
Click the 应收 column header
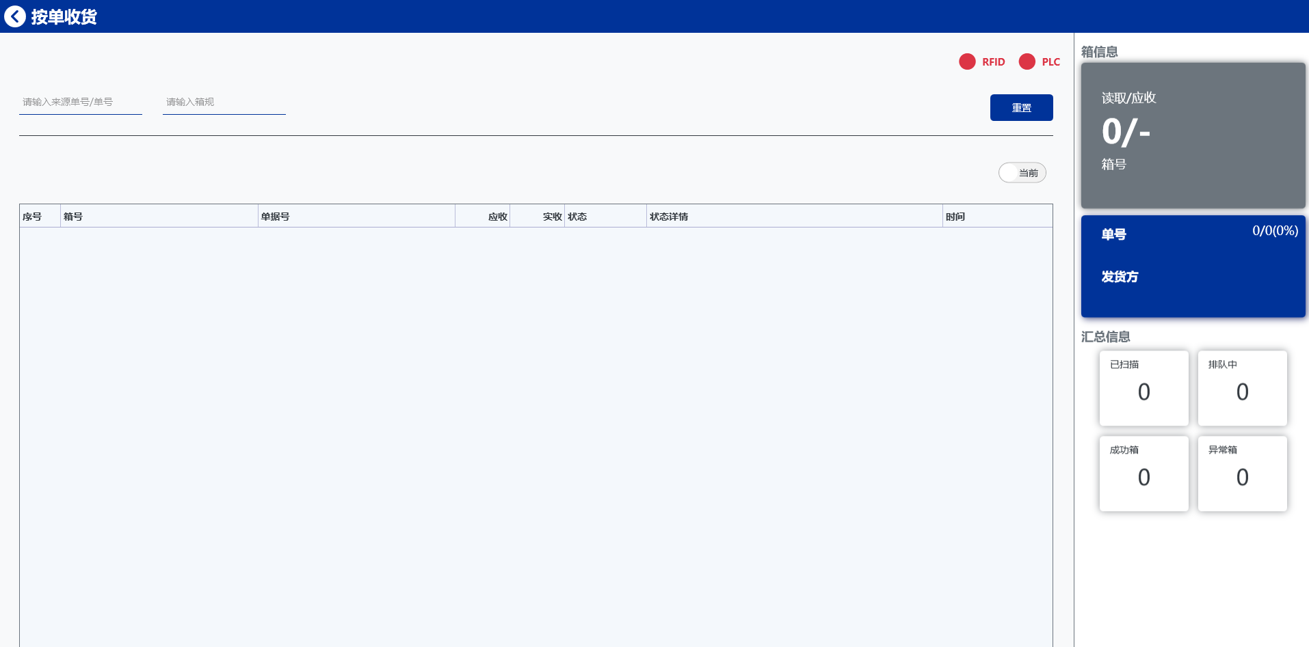483,216
